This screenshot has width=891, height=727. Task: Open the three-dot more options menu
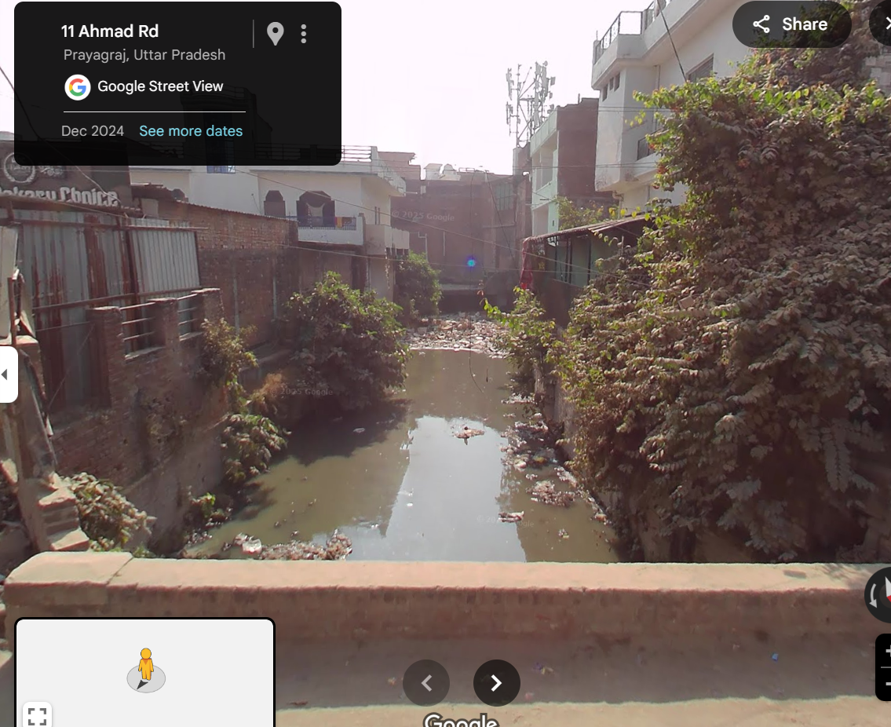point(304,34)
